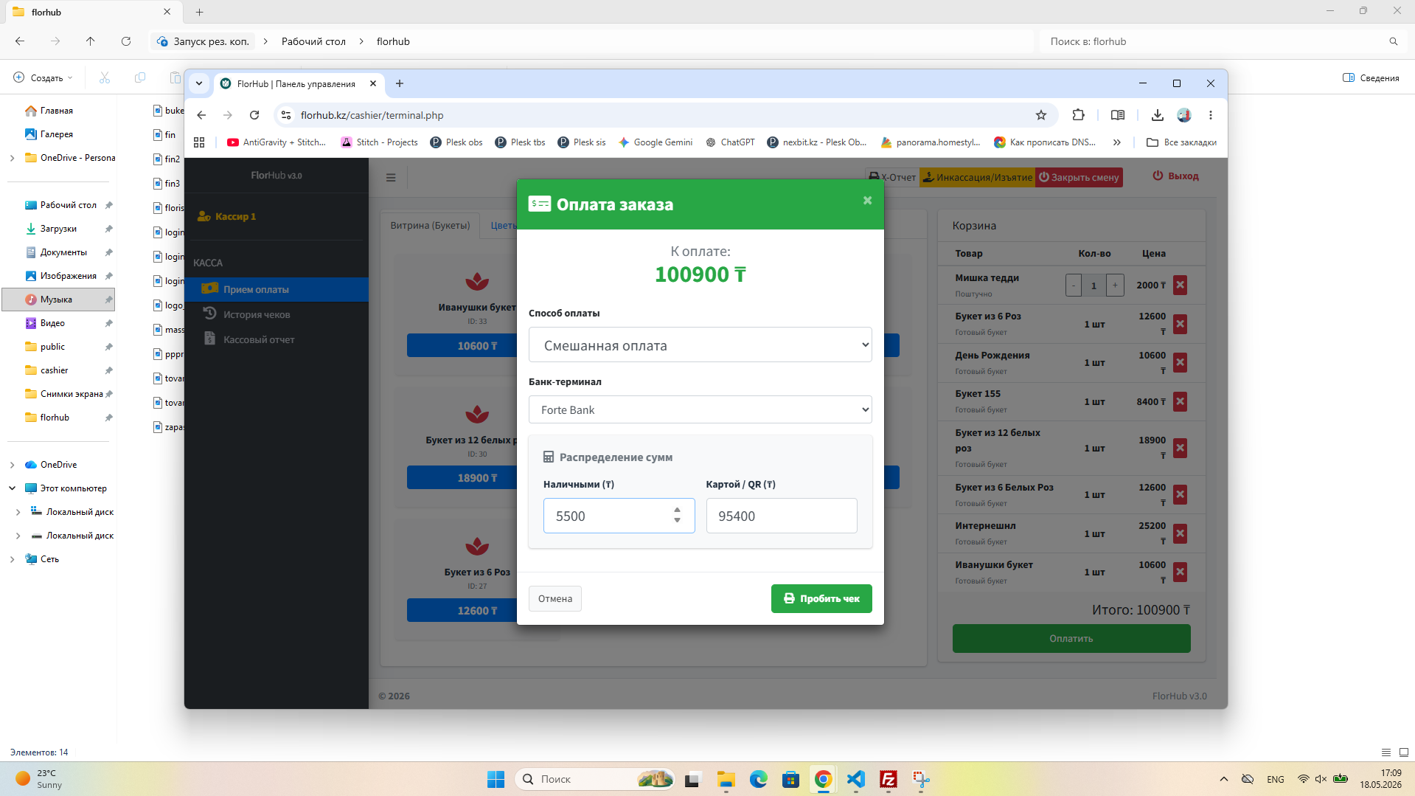Switch to Витрина (Букеты) tab
The image size is (1415, 796).
click(x=430, y=225)
